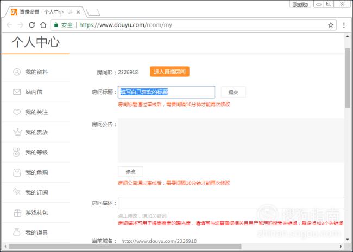This screenshot has width=353, height=252.
Task: Click the 我的贵族 crown icon
Action: click(x=17, y=132)
